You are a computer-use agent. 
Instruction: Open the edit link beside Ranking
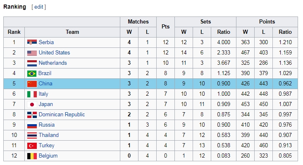pos(39,7)
